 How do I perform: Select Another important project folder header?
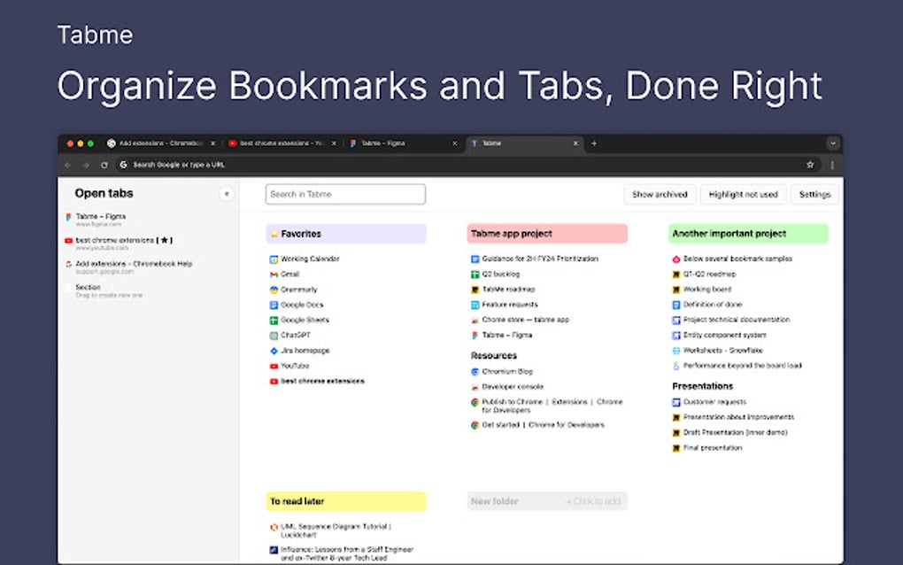(748, 234)
